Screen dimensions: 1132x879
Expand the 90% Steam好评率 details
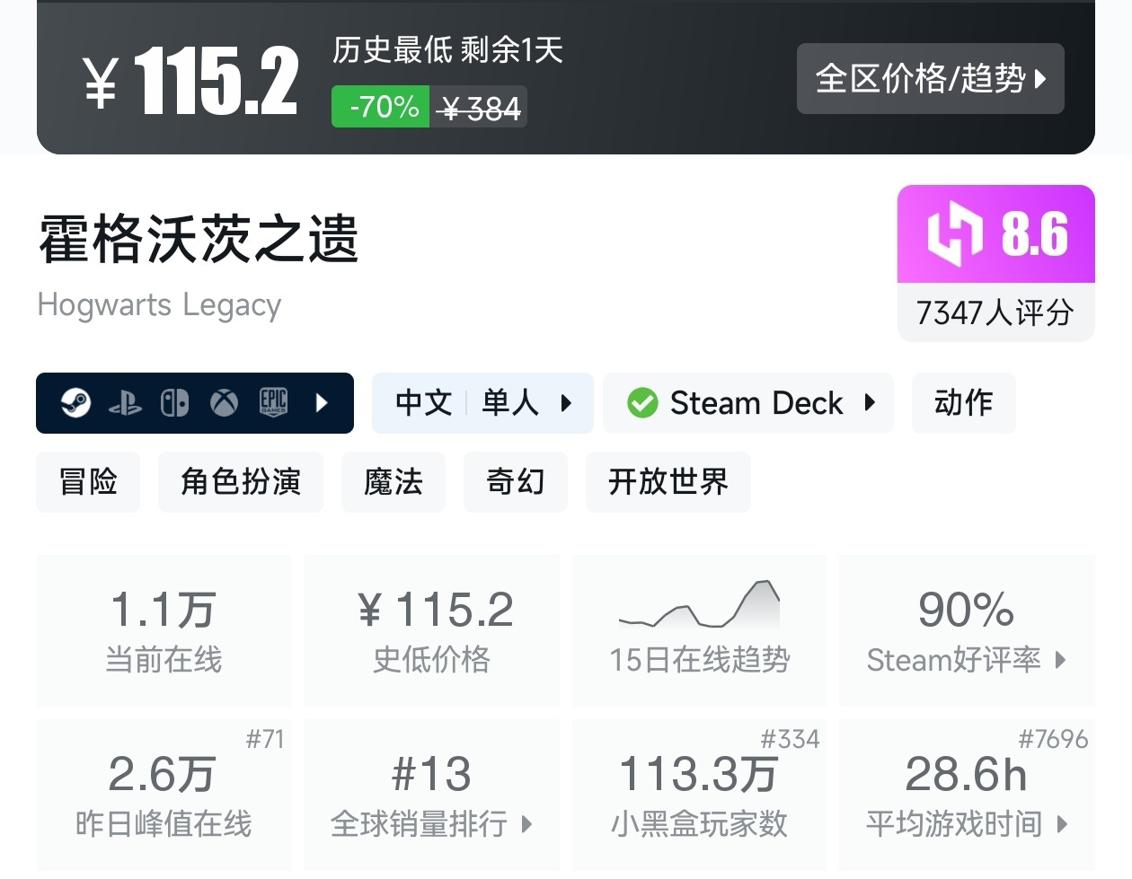coord(967,630)
